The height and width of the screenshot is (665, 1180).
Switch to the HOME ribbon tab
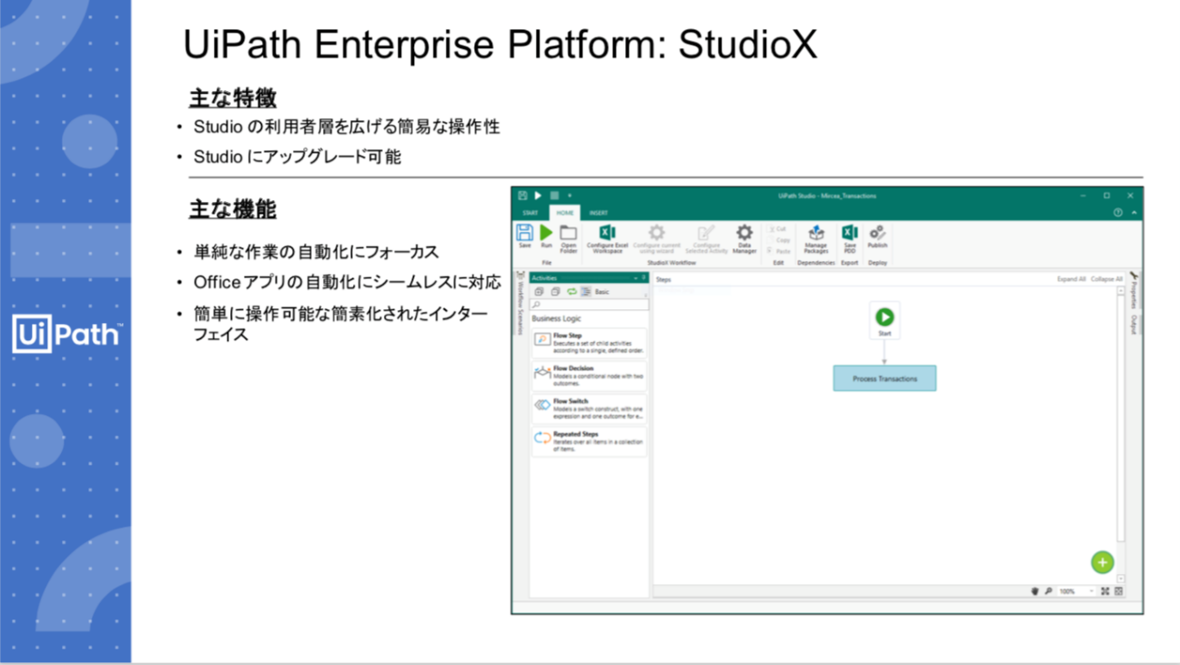coord(565,213)
